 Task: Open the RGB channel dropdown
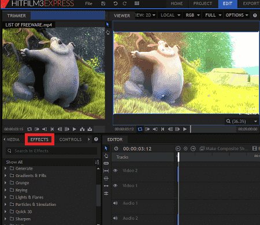tap(192, 15)
